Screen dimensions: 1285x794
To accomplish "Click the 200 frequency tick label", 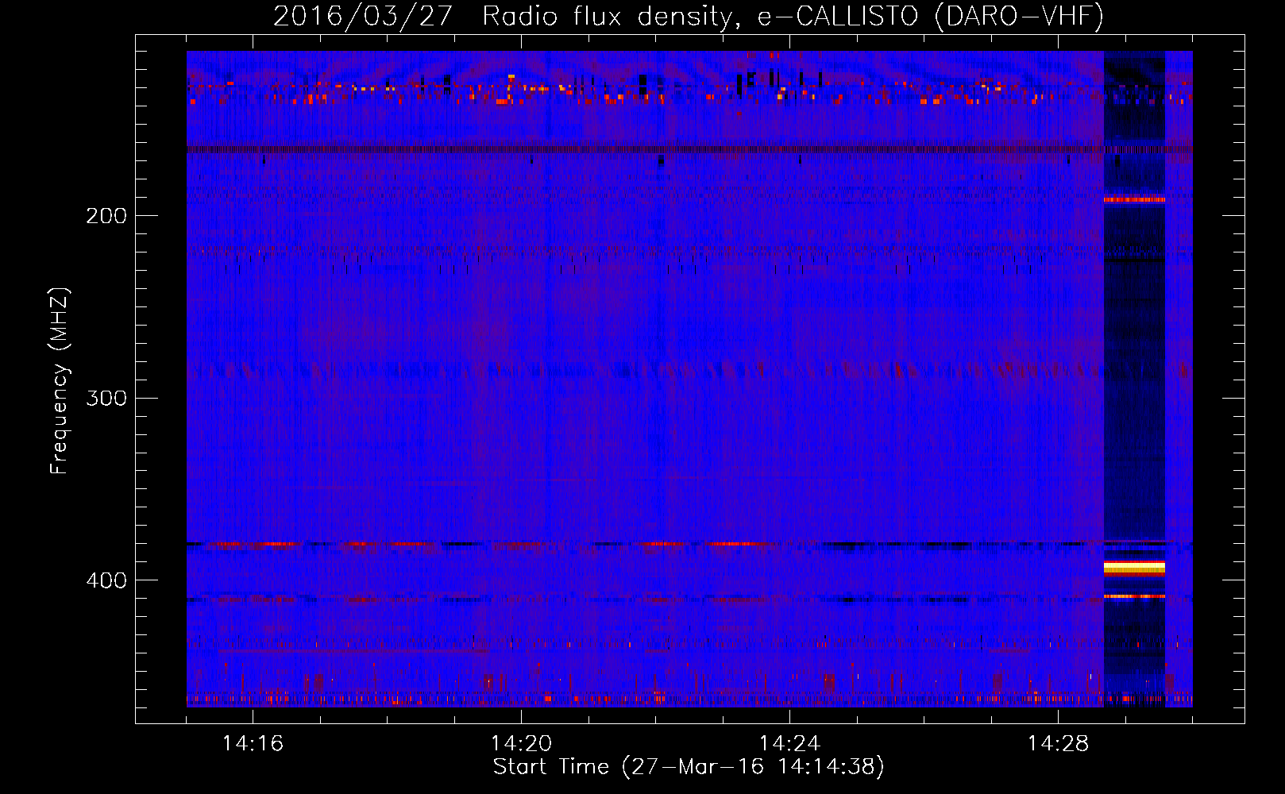I will pyautogui.click(x=106, y=216).
